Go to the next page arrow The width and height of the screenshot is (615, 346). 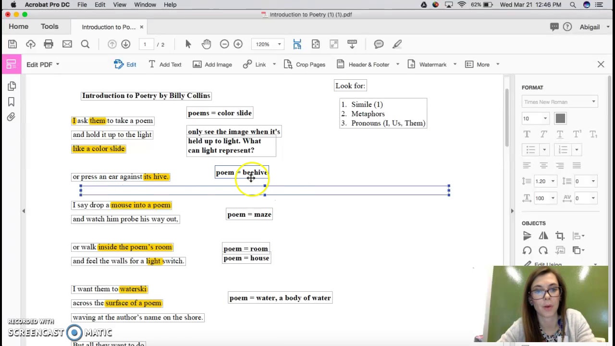[125, 44]
